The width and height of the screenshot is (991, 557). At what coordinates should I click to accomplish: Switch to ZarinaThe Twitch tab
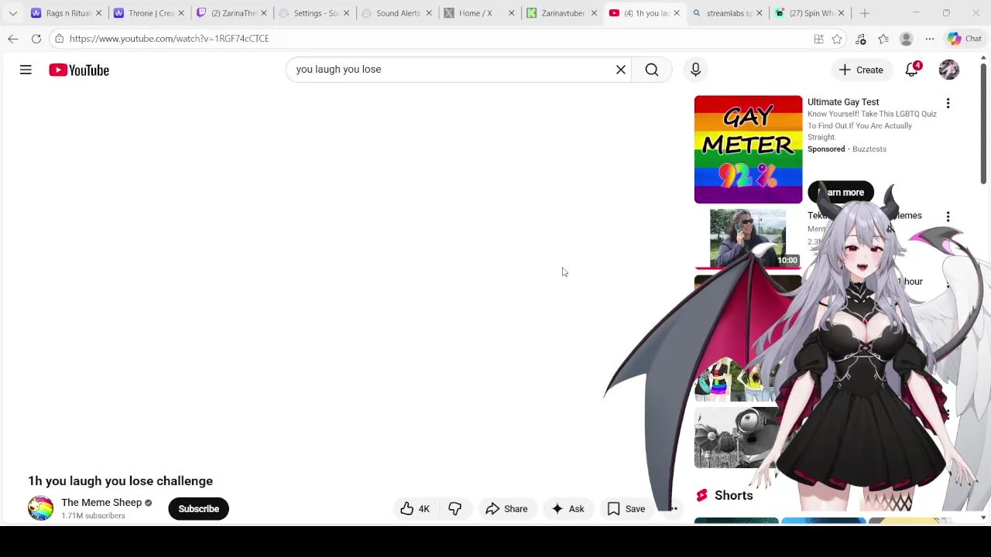tap(231, 13)
